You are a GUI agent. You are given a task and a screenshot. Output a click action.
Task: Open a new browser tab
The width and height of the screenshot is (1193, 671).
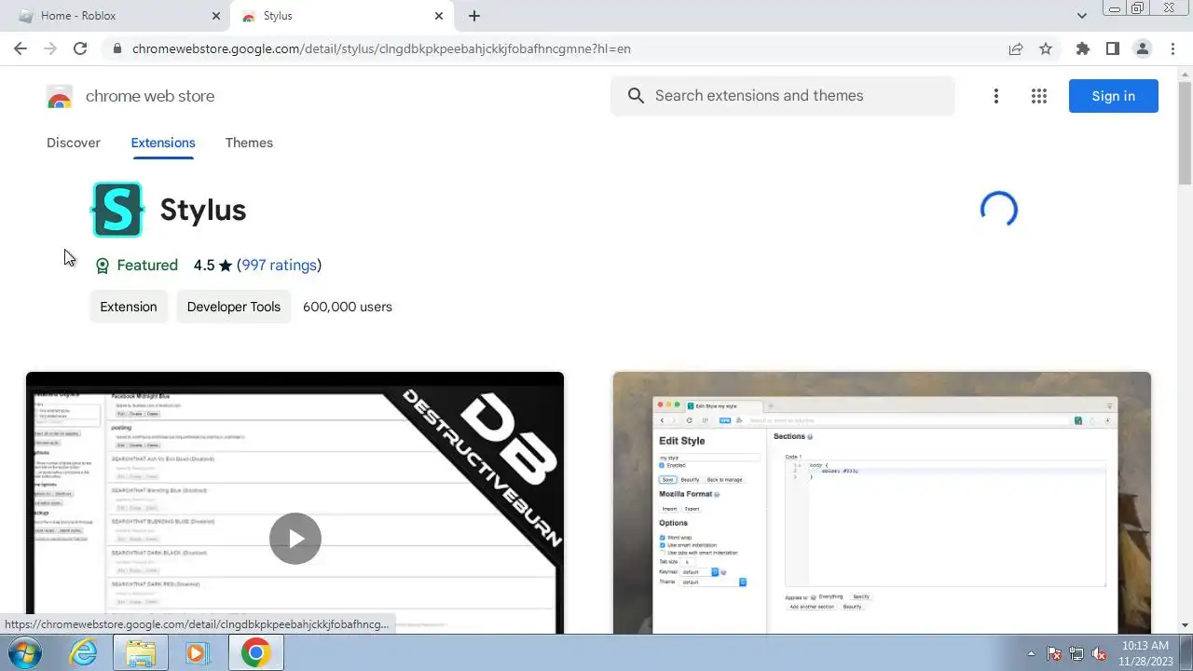(x=474, y=16)
